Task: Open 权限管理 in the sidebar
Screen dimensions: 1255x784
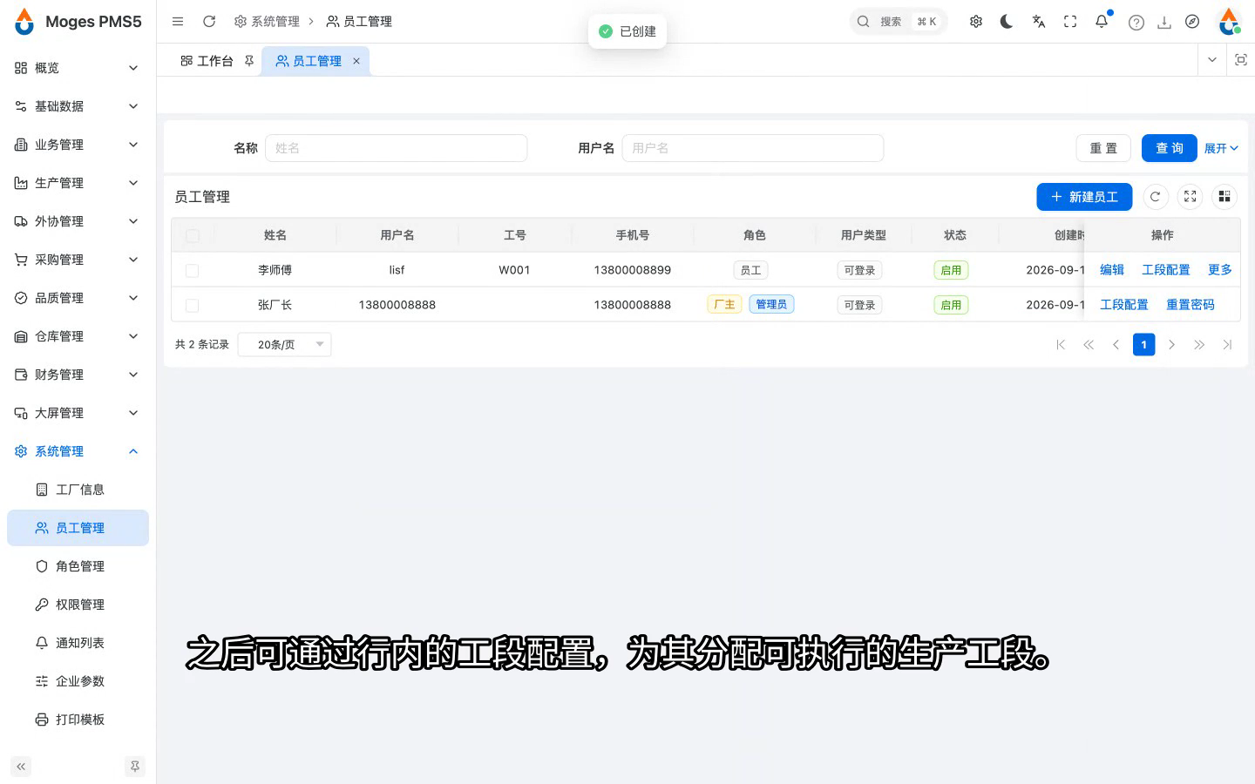Action: (x=78, y=605)
